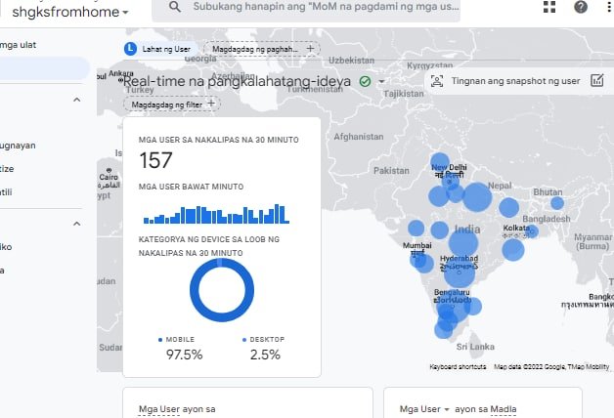Collapse the upper sidebar section chevron
Viewport: 614px width, 418px height.
point(77,101)
